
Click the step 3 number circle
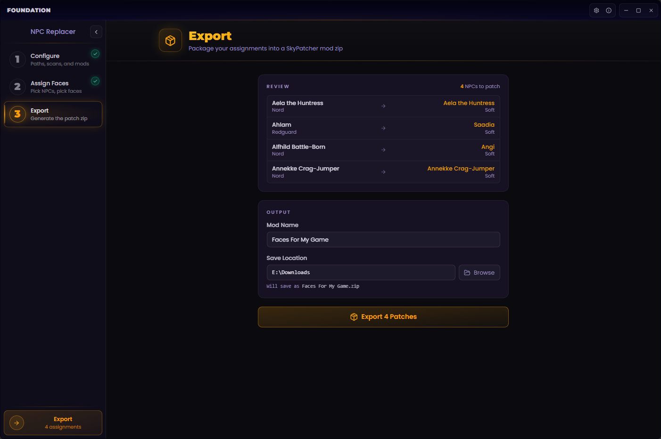[x=17, y=114]
